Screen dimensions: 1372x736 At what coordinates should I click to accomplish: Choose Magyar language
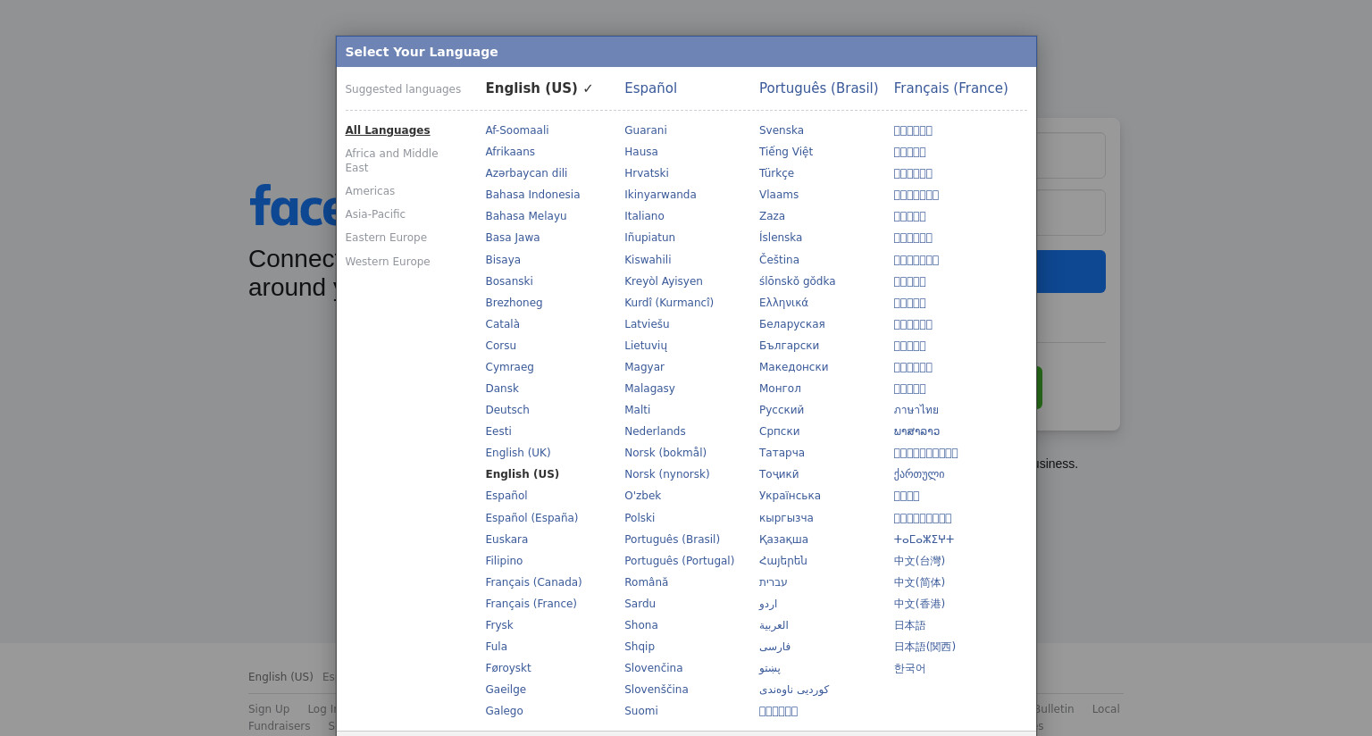644,367
